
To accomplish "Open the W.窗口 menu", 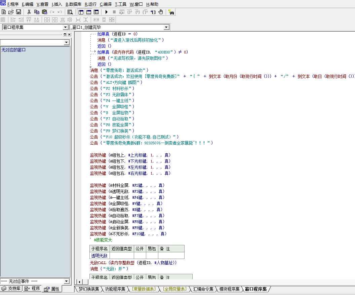I will [136, 4].
